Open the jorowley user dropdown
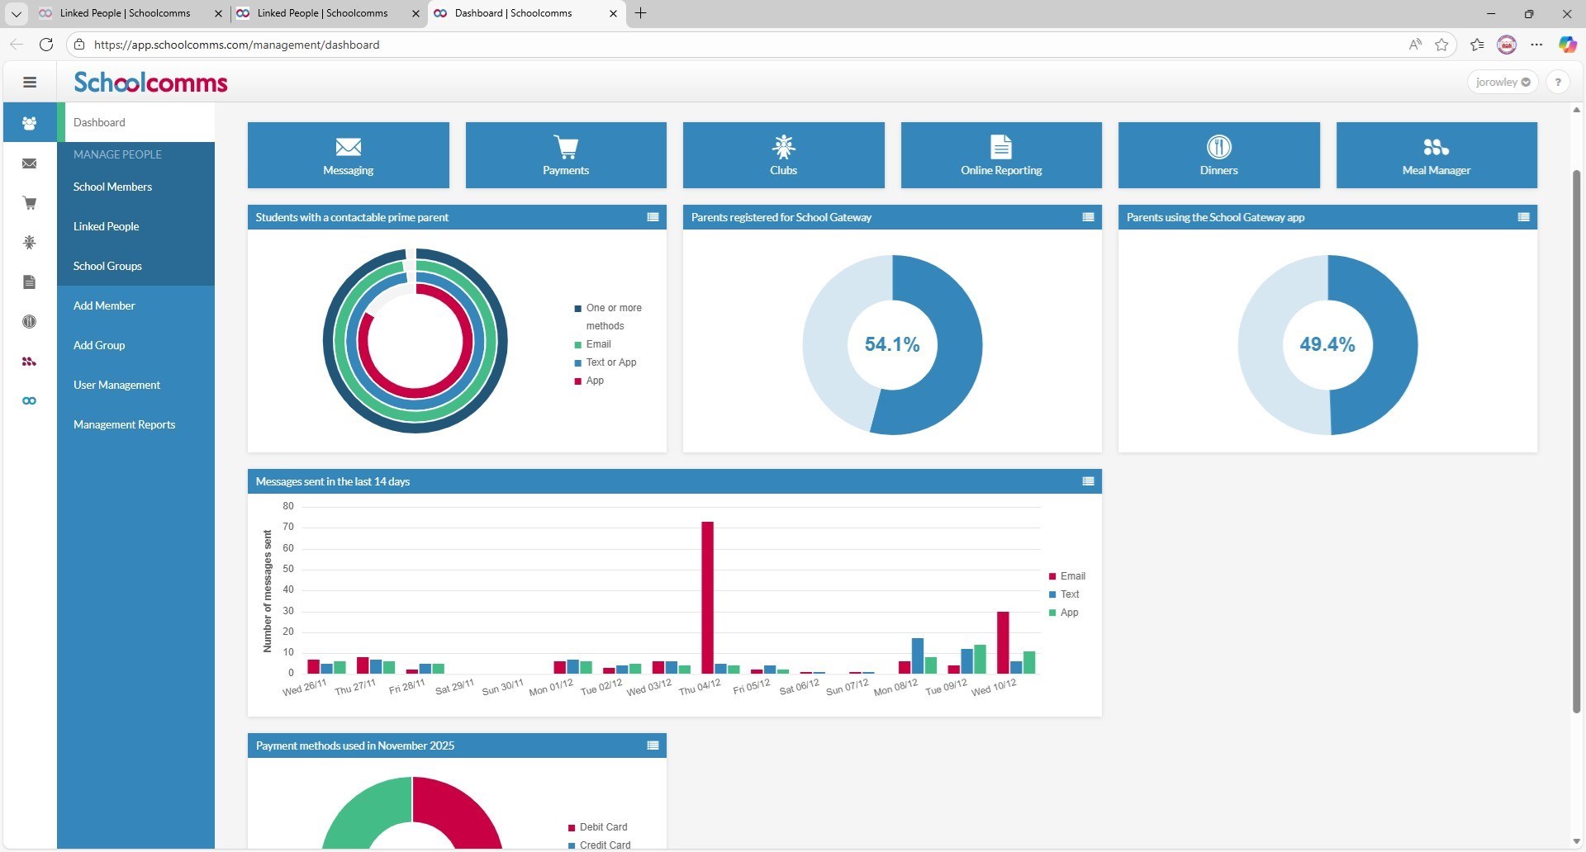1586x852 pixels. (x=1503, y=82)
